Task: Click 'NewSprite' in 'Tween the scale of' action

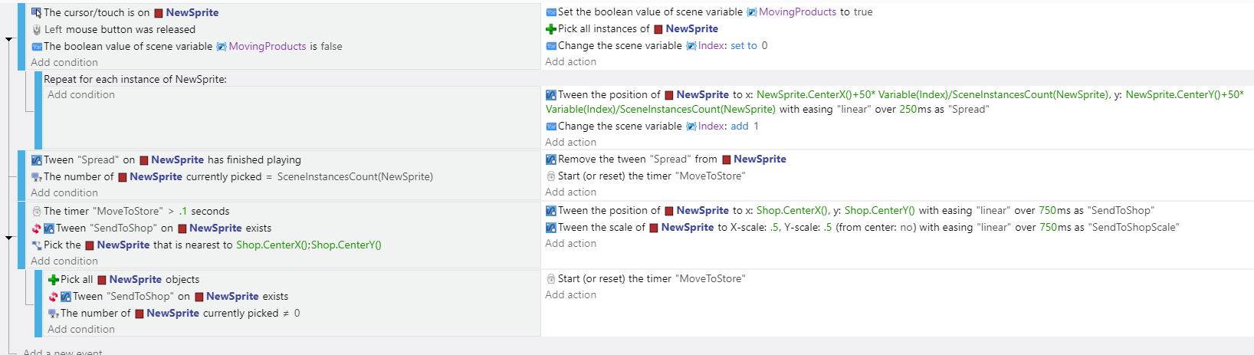Action: [688, 228]
